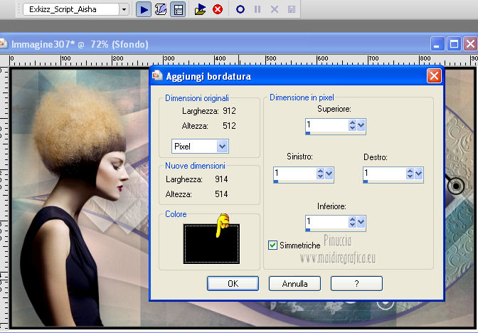Close the Aggiungi bordatura dialog
The height and width of the screenshot is (333, 478).
434,76
